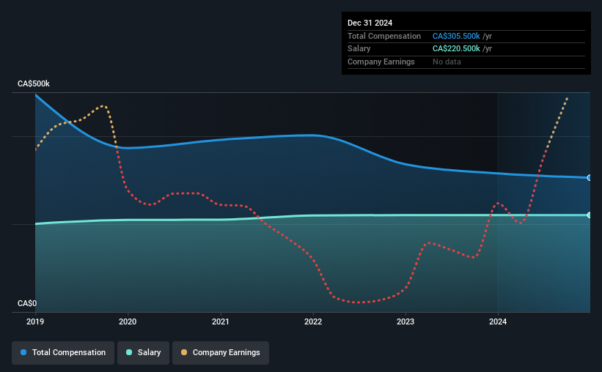Click the 2020 x-axis label

[x=128, y=321]
